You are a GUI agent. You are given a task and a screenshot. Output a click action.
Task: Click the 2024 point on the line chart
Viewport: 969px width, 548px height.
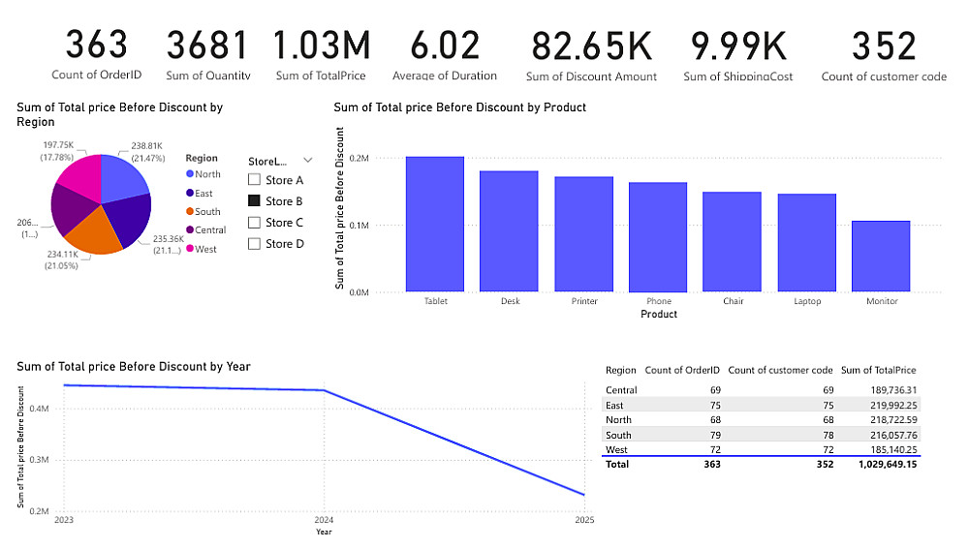point(324,390)
